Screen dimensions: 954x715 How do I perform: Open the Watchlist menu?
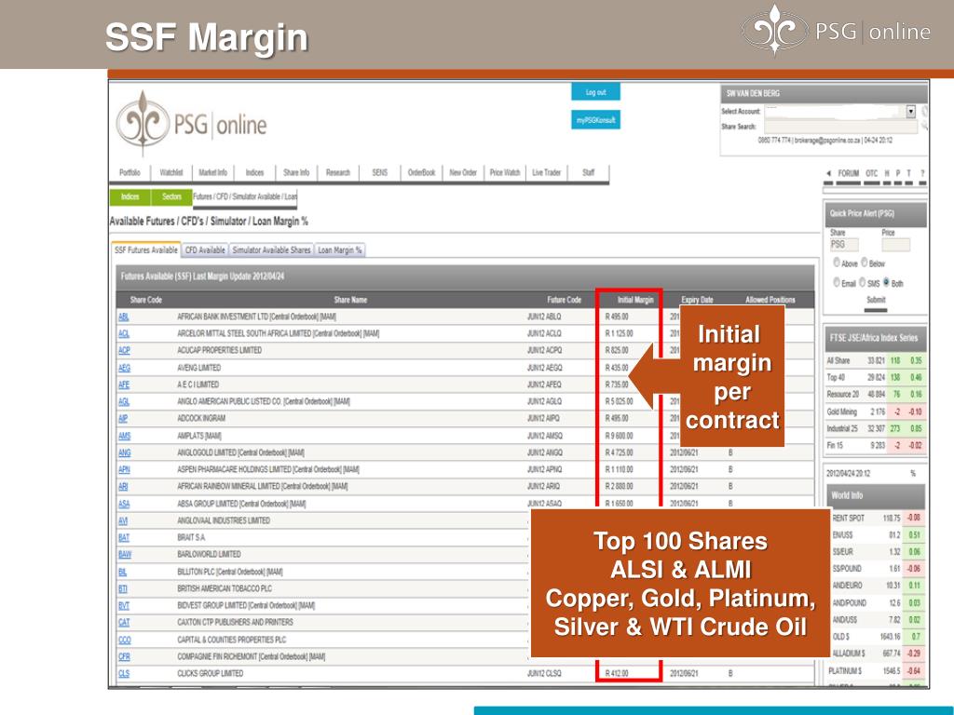coord(171,172)
